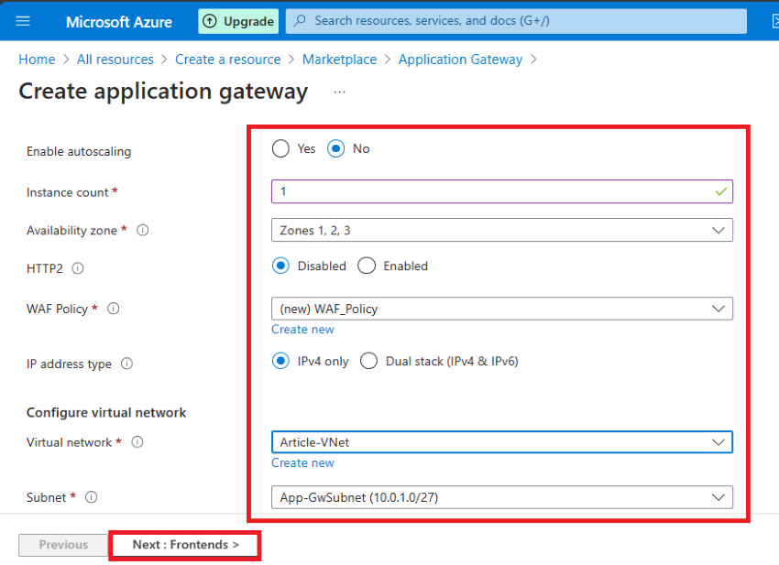This screenshot has width=779, height=565.
Task: Expand the Availability zone dropdown
Action: click(502, 231)
